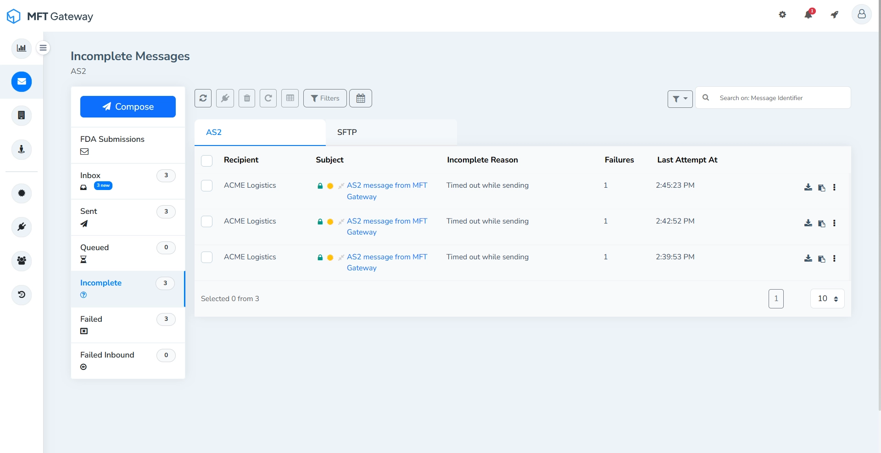Image resolution: width=881 pixels, height=453 pixels.
Task: Click the page vertical scrollbar
Action: [x=879, y=207]
